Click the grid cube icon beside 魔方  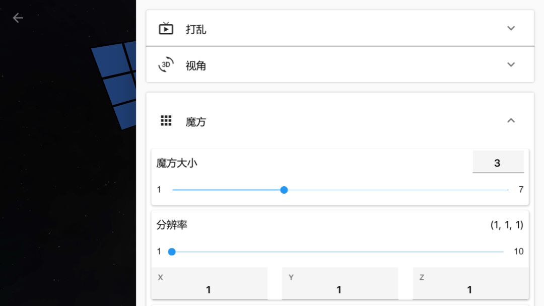[x=166, y=120]
